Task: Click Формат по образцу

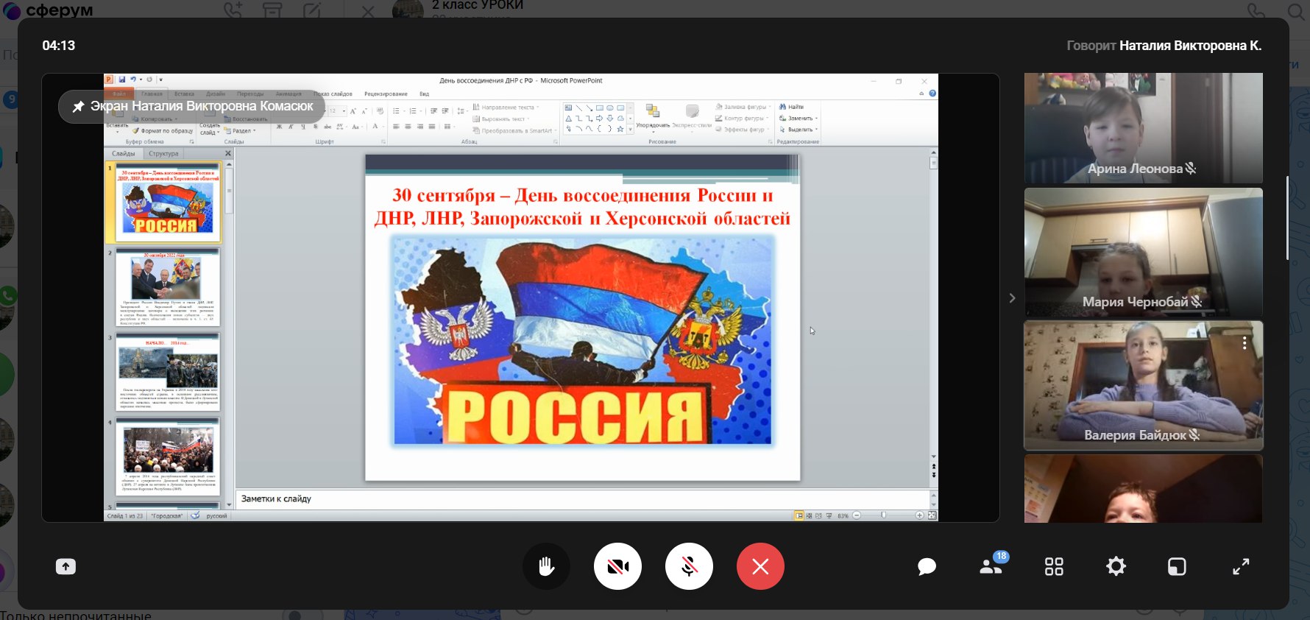Action: tap(162, 130)
